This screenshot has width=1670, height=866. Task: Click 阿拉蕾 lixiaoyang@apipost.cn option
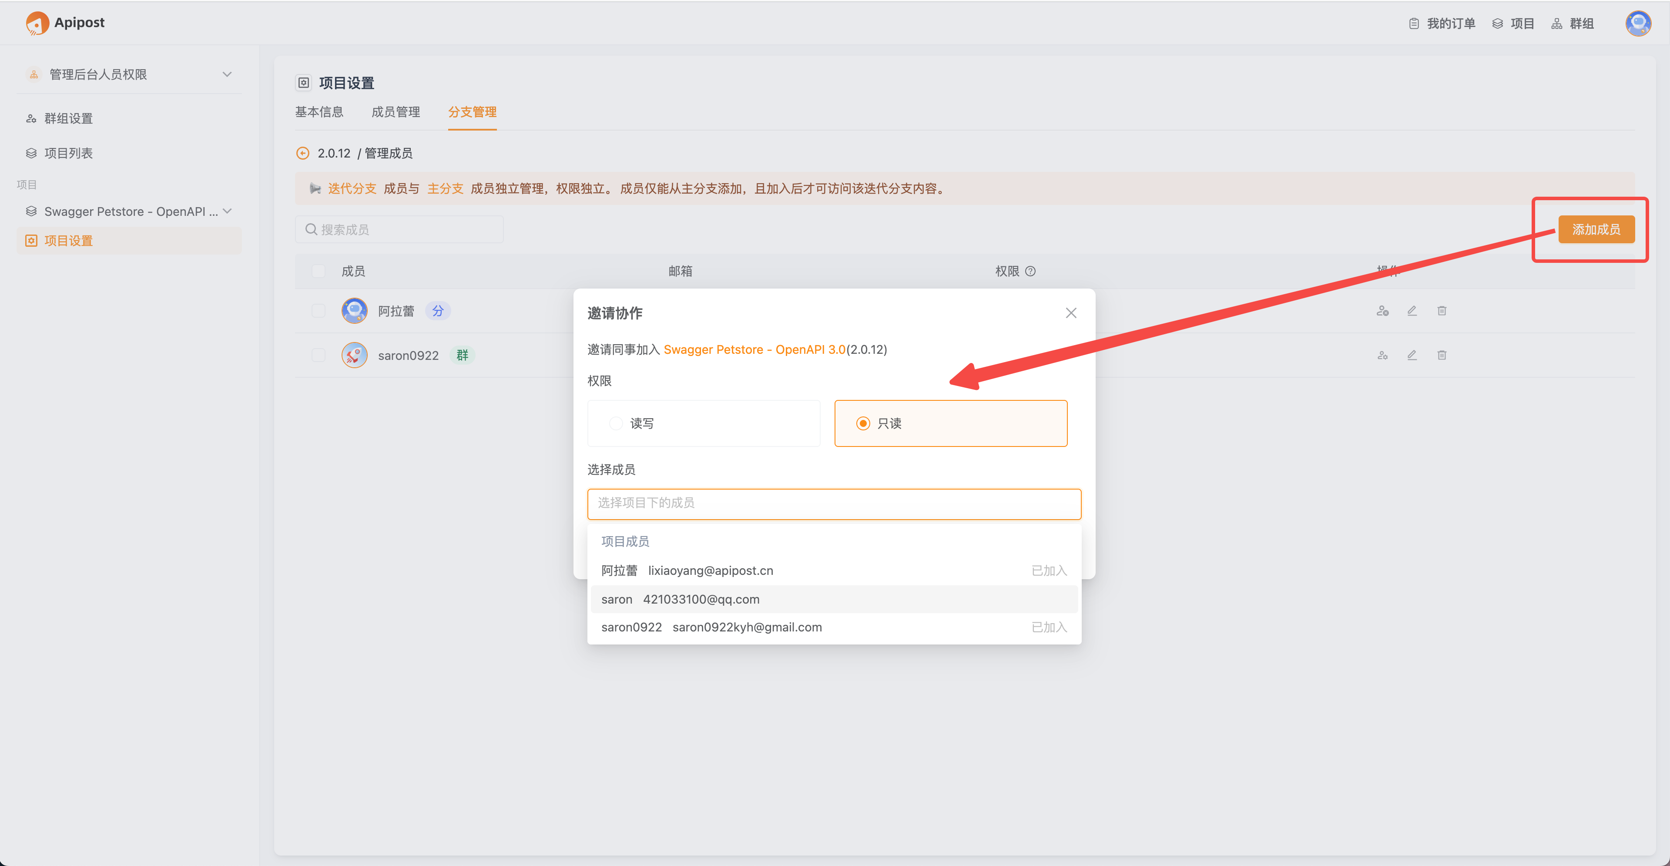pyautogui.click(x=834, y=571)
